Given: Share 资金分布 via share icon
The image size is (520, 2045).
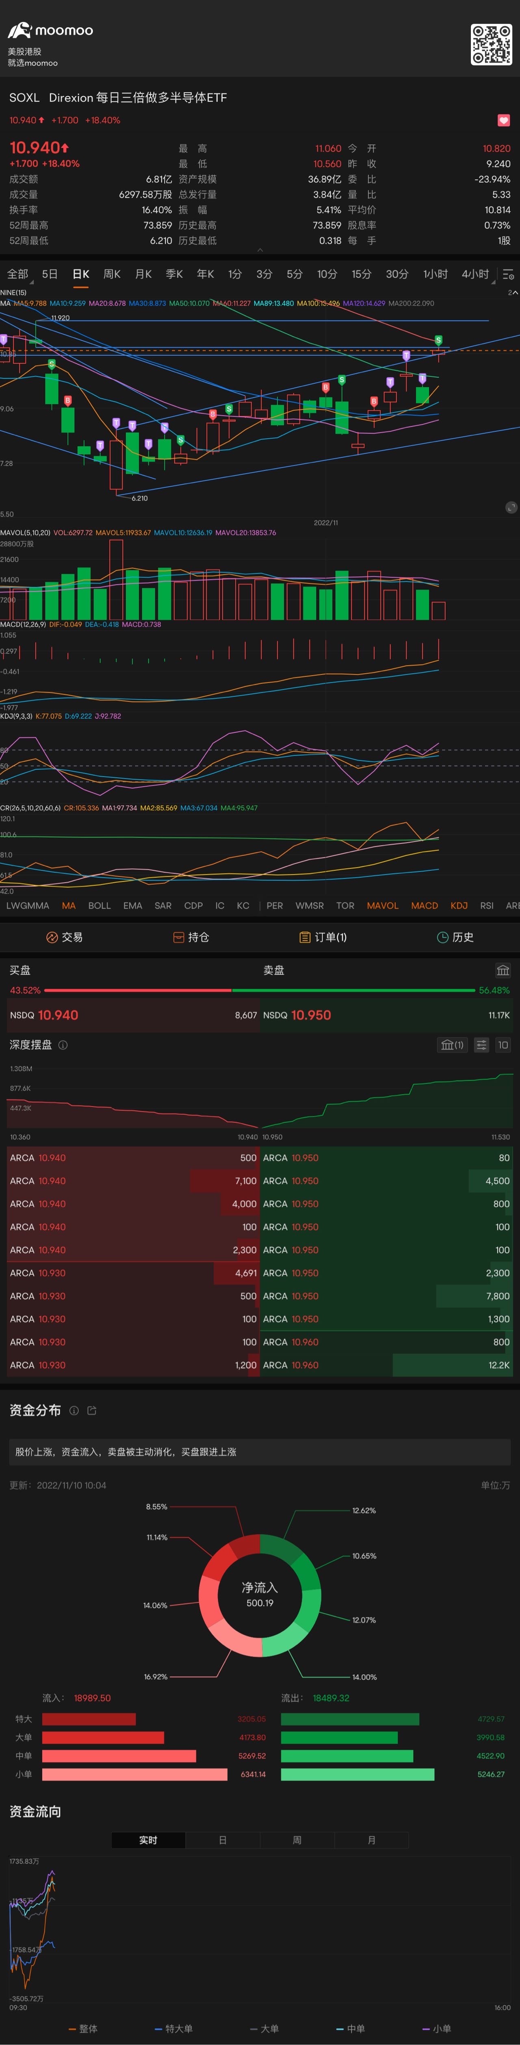Looking at the screenshot, I should pos(91,1411).
